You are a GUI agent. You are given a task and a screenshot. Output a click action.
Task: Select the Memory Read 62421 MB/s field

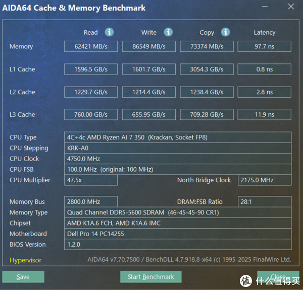tap(91, 46)
